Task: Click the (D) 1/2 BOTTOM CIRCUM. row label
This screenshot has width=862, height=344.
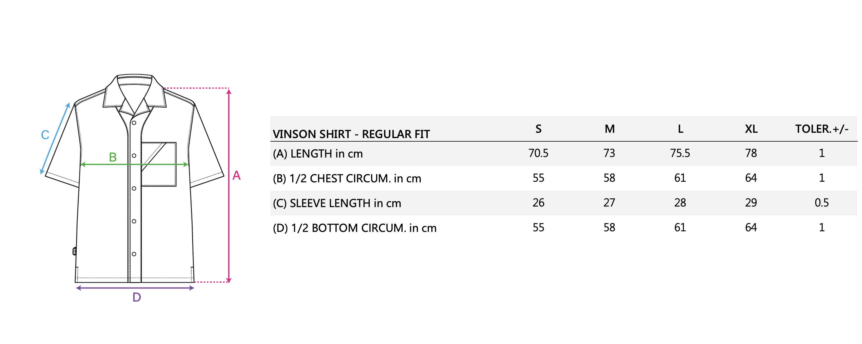Action: click(x=354, y=228)
